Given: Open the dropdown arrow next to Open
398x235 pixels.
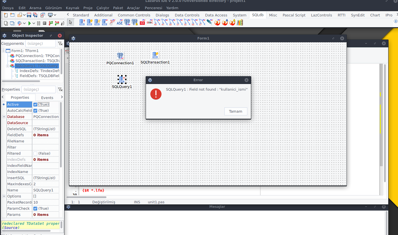Looking at the screenshot, I should pos(24,15).
